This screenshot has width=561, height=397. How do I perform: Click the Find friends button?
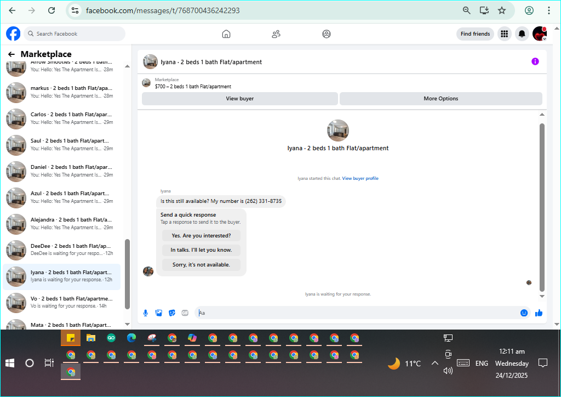(x=475, y=33)
